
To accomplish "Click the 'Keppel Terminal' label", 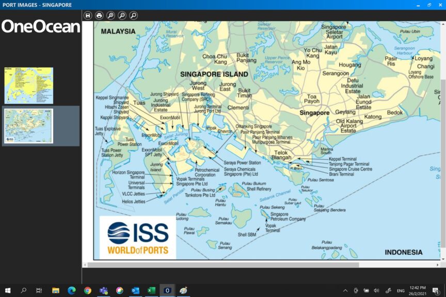I will [342, 159].
